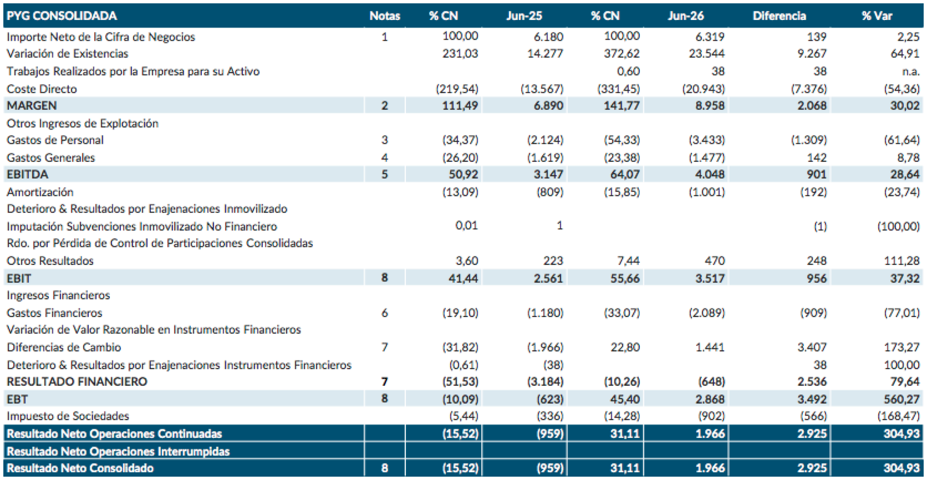Click the 'PYG CONSOLIDADA' table header

(x=62, y=16)
